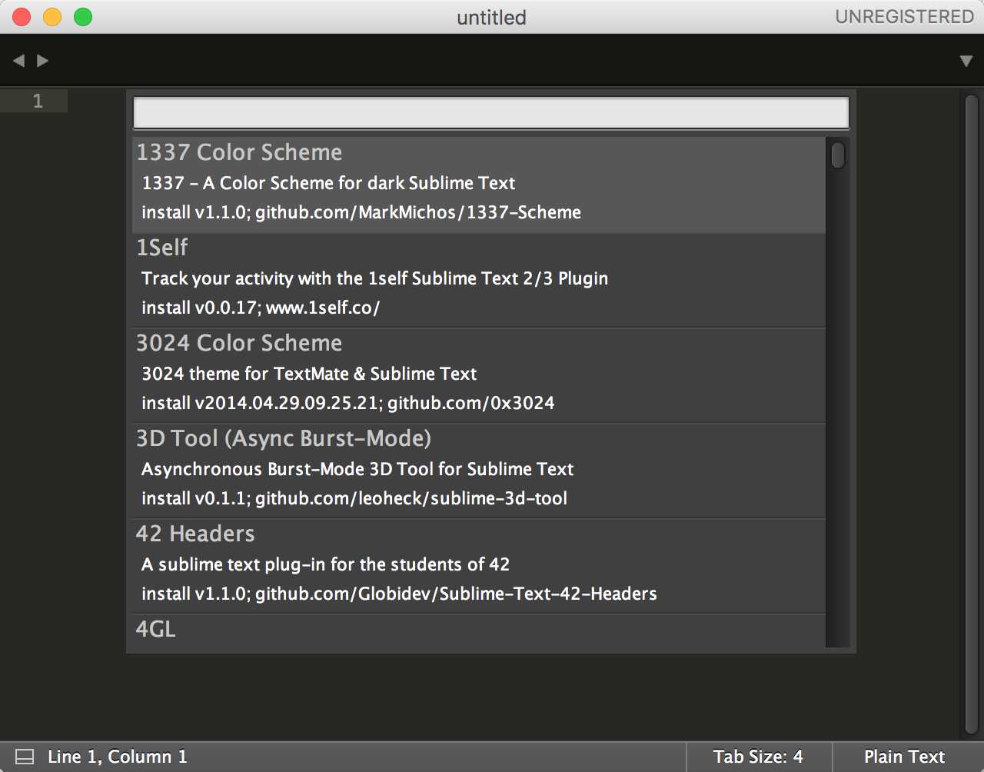Click '3024 theme for TextMate' description
The image size is (984, 772).
pyautogui.click(x=309, y=374)
